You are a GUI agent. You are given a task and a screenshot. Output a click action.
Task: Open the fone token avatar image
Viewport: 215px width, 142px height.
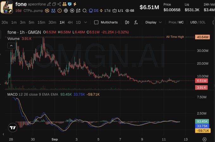pos(7,7)
